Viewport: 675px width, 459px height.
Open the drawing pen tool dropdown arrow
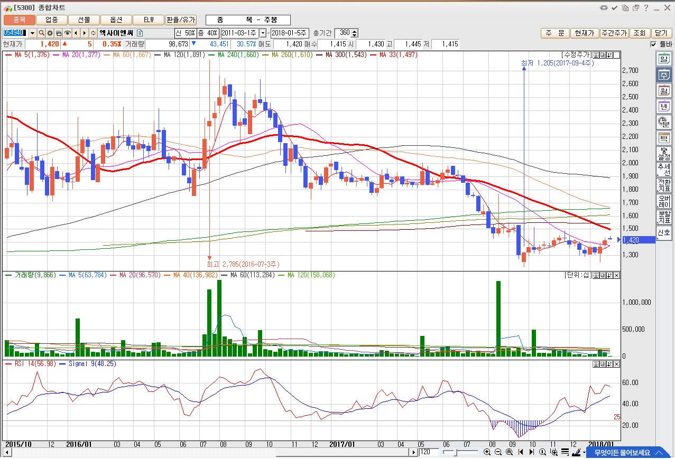click(584, 453)
